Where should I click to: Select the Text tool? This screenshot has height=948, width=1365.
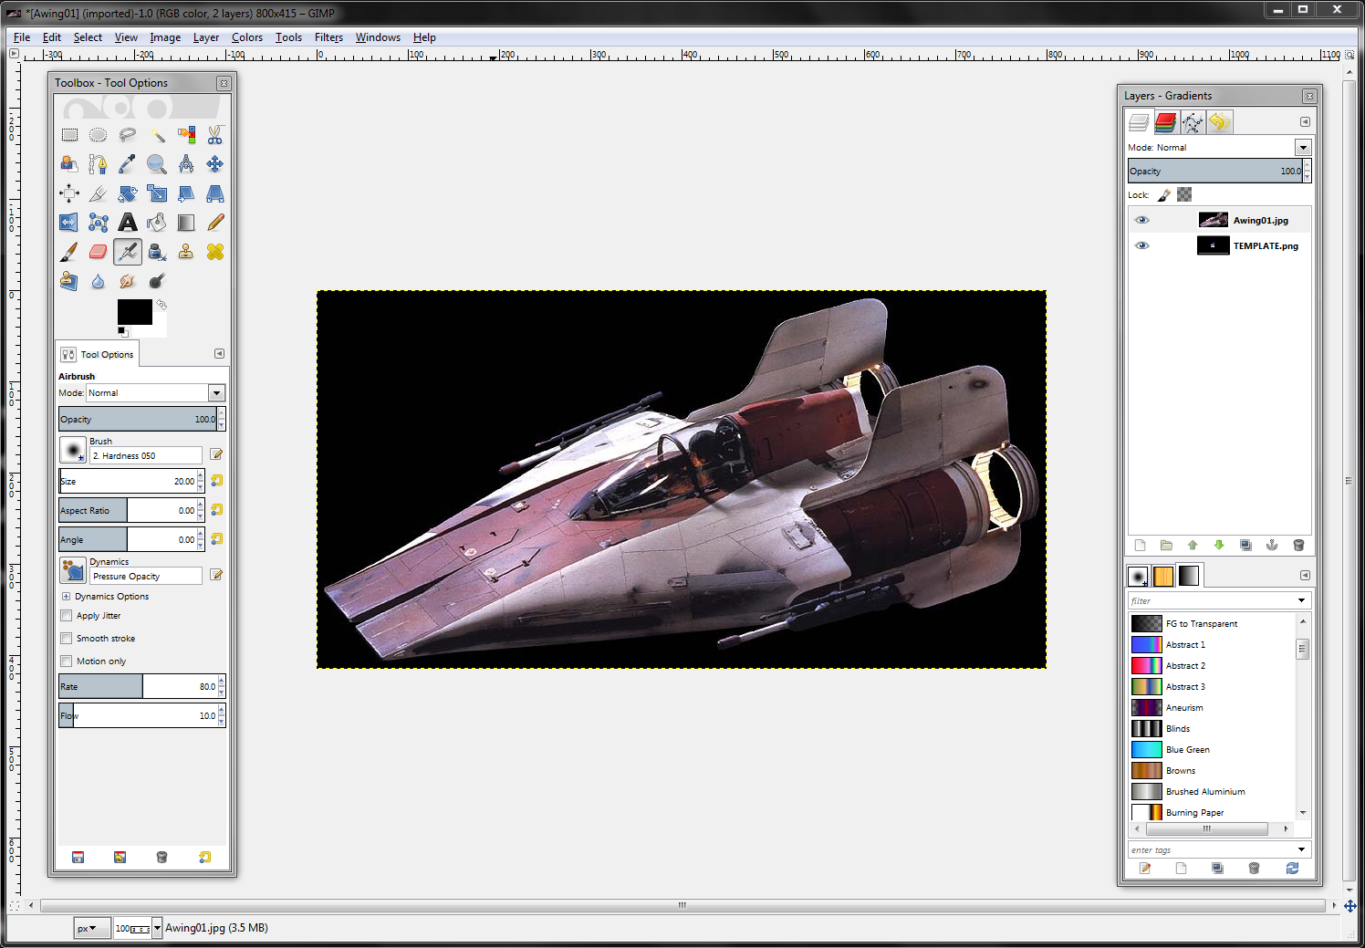point(128,223)
